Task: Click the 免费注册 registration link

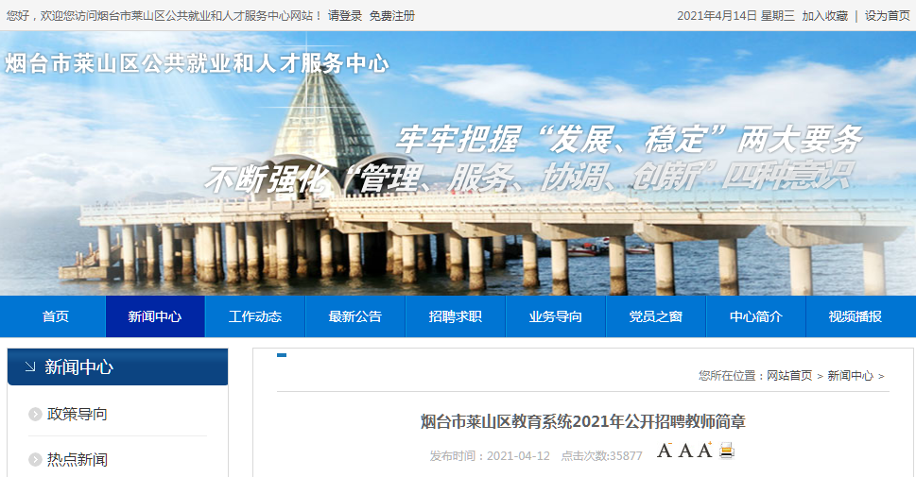Action: (x=392, y=16)
